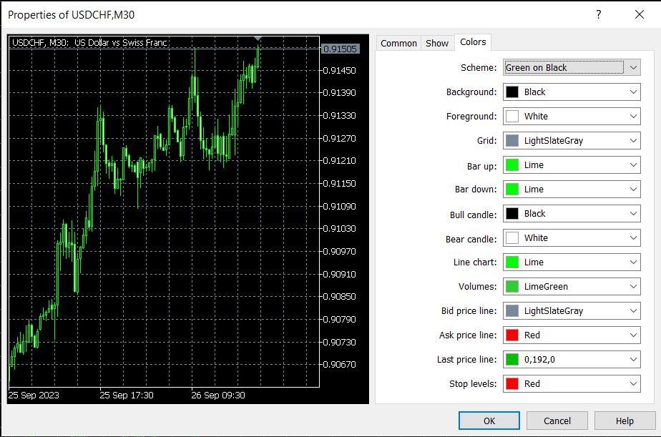Switch to the Show tab
The height and width of the screenshot is (437, 661).
click(436, 43)
